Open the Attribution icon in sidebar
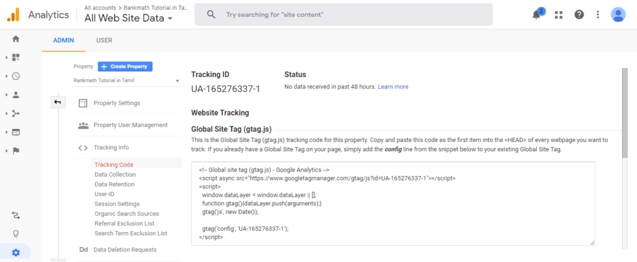Image resolution: width=637 pixels, height=262 pixels. pos(16,215)
